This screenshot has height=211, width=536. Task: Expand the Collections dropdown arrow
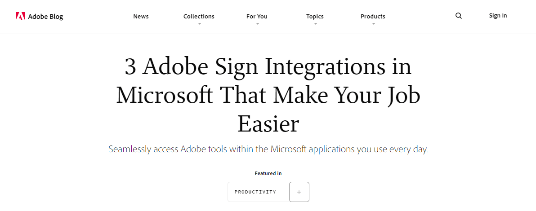coord(199,24)
